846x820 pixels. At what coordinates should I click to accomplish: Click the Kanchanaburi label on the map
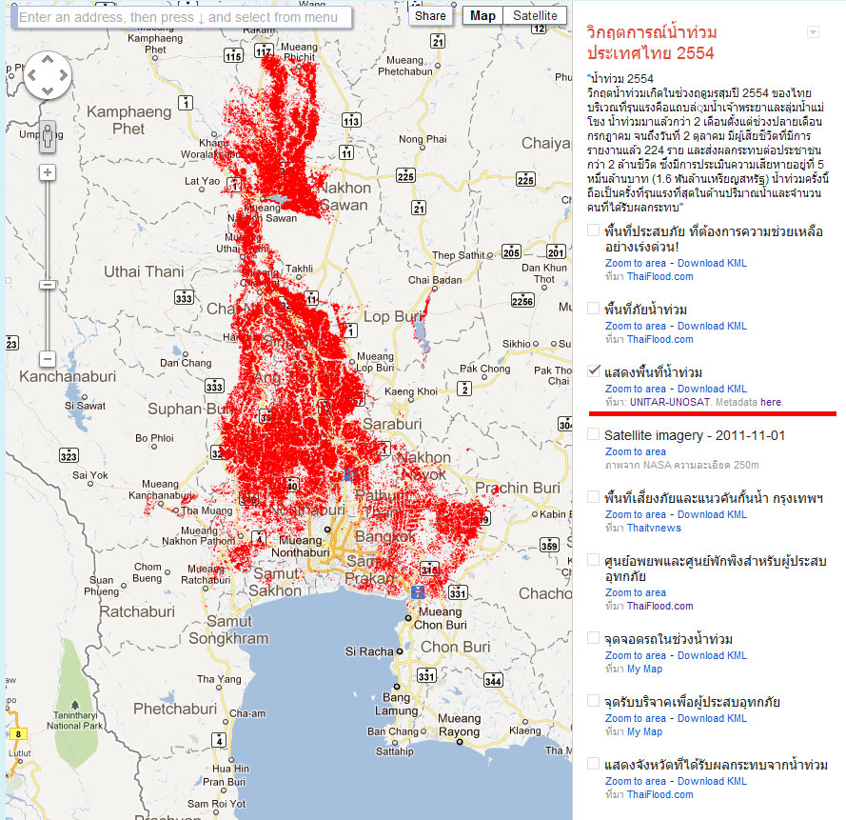pos(68,376)
